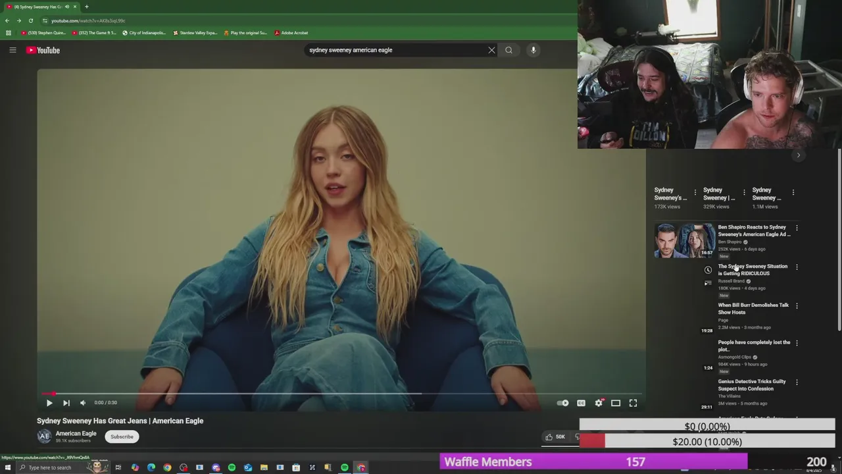
Task: Open options for 329K views short
Action: (744, 192)
